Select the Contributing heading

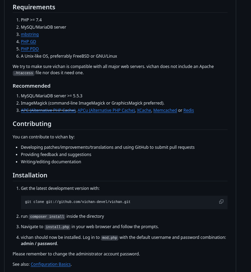[32, 124]
